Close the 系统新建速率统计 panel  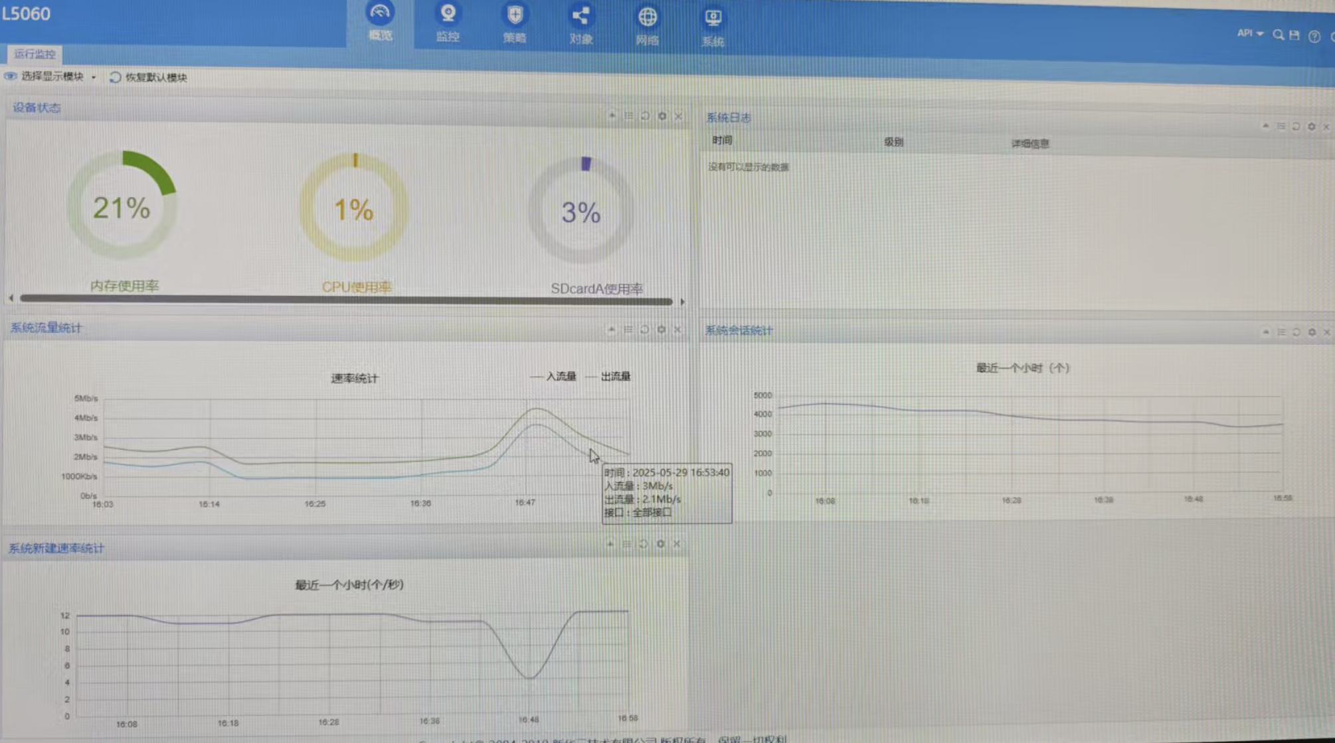coord(677,544)
